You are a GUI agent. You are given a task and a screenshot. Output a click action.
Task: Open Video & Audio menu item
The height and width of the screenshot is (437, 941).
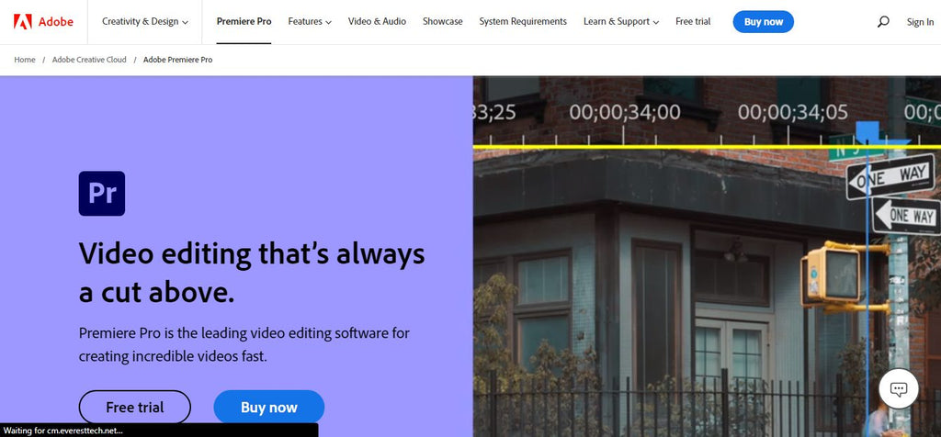377,22
